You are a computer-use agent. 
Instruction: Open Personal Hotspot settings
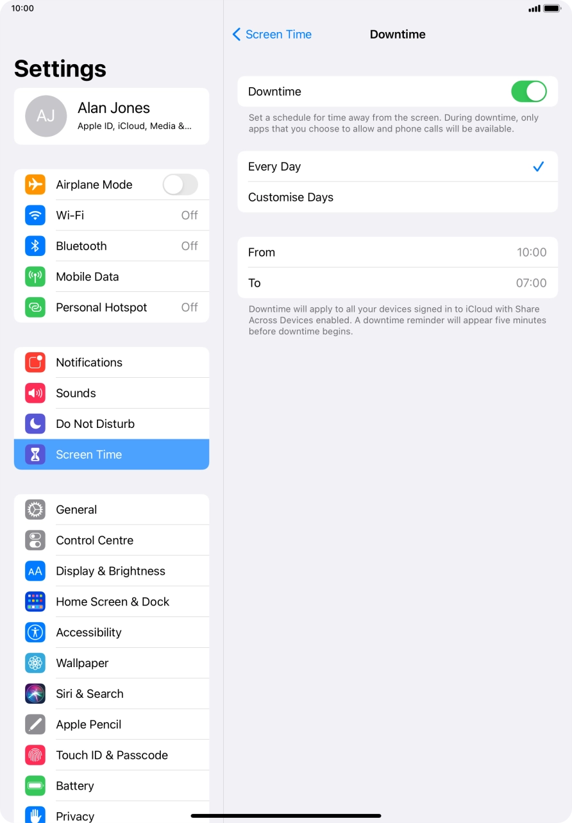112,307
